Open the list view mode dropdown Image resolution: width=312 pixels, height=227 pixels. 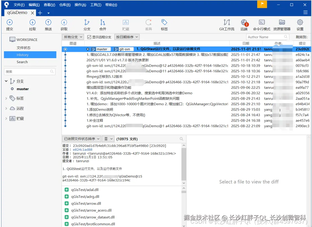[x=108, y=139]
